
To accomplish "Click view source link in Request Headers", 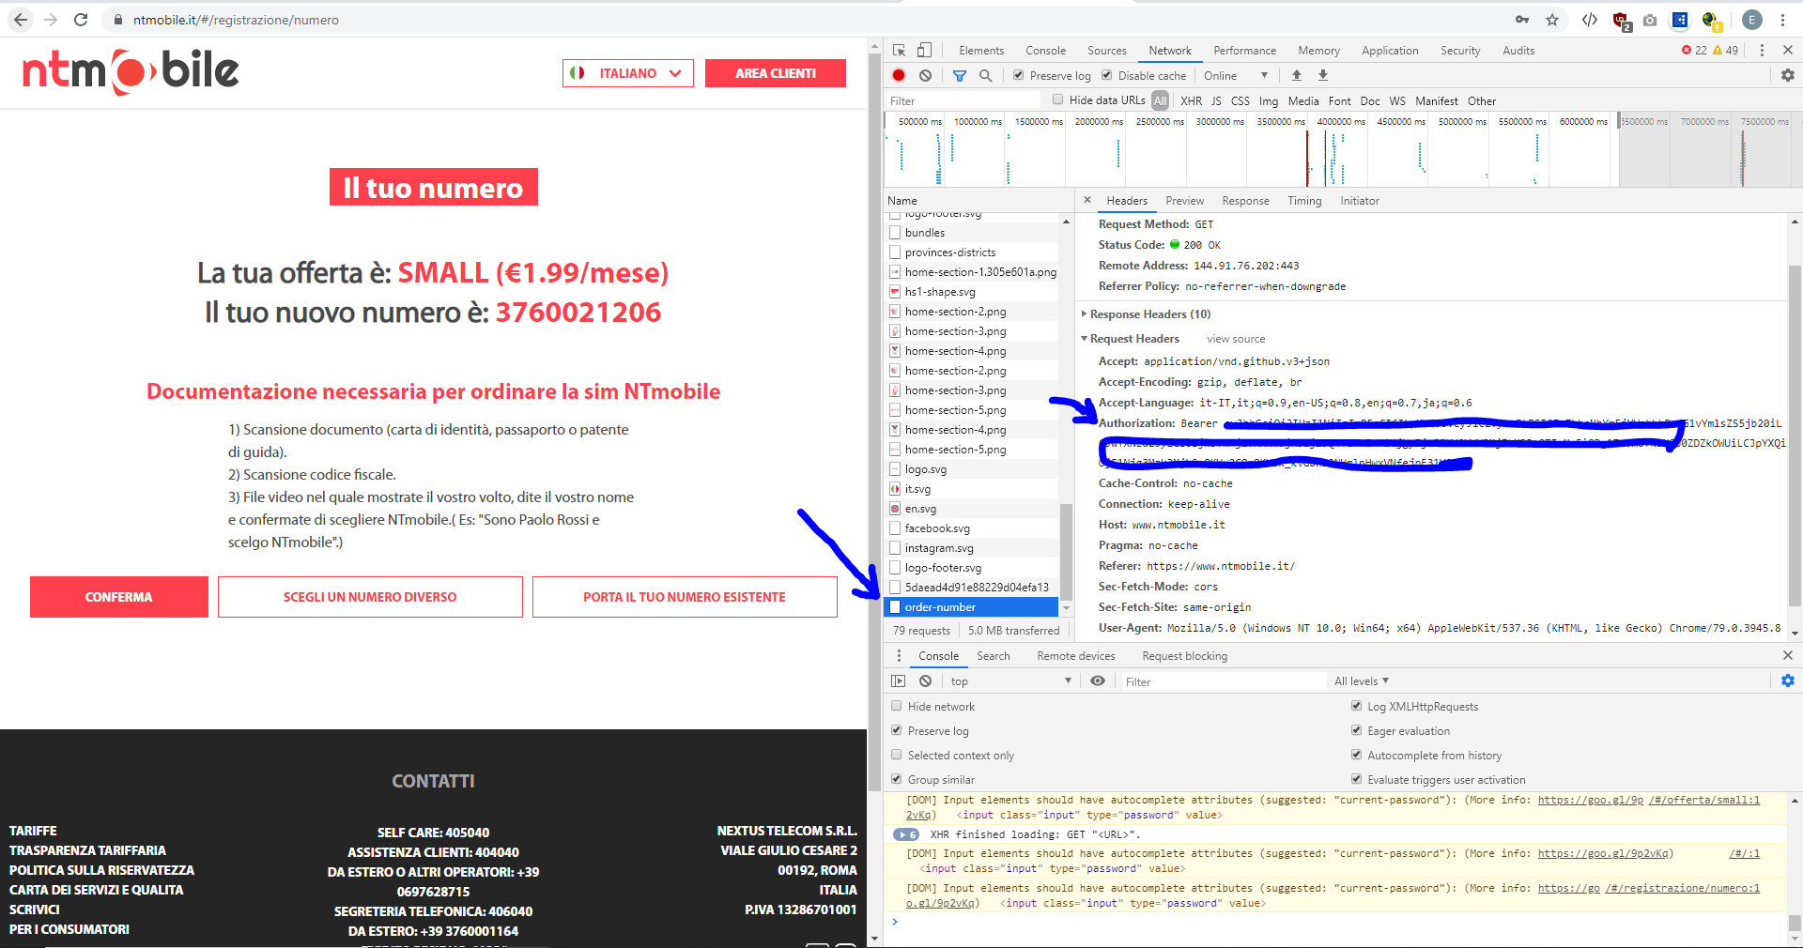I will [1236, 339].
